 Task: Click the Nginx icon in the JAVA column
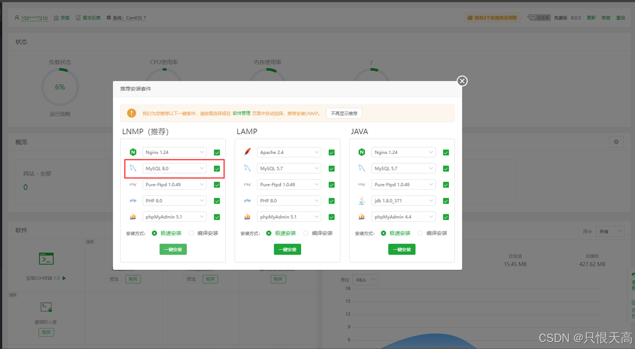tap(362, 152)
